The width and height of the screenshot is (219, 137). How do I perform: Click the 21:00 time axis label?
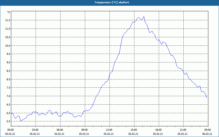click(x=183, y=130)
